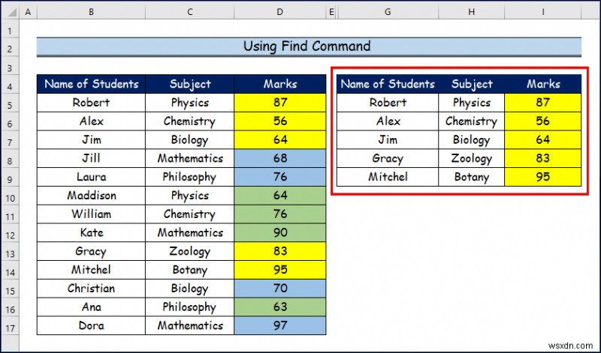Click the "Subject" header in right table

click(x=472, y=84)
